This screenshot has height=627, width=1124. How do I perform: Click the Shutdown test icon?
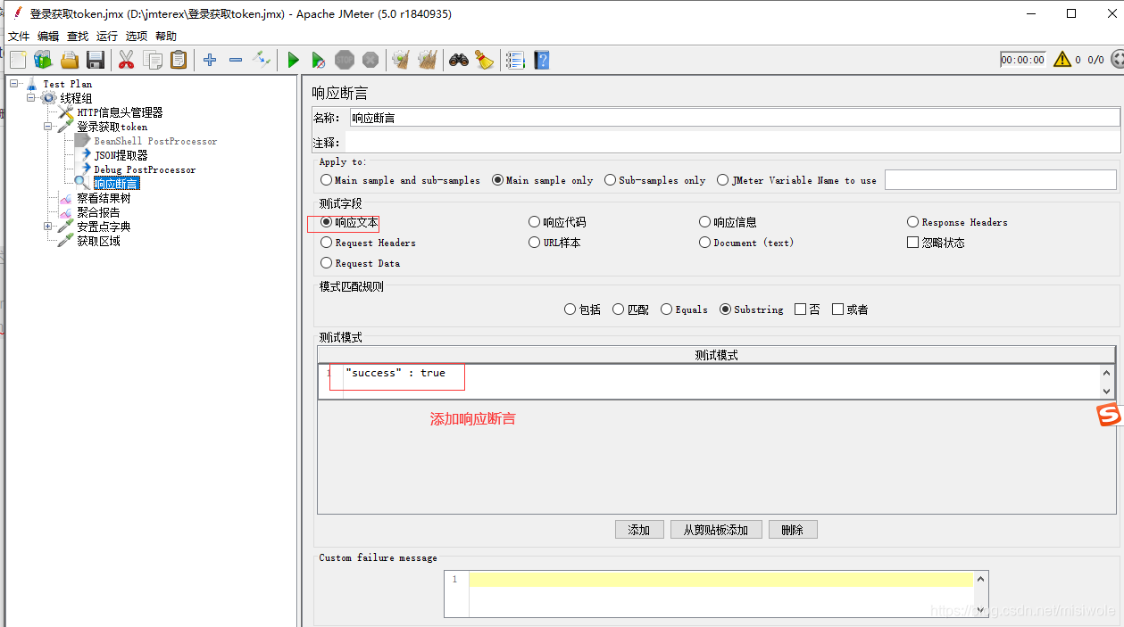371,60
